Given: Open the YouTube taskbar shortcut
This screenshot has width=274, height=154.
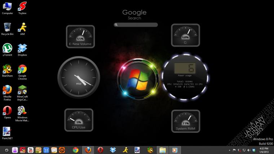Looking at the screenshot, I should coord(31,150).
